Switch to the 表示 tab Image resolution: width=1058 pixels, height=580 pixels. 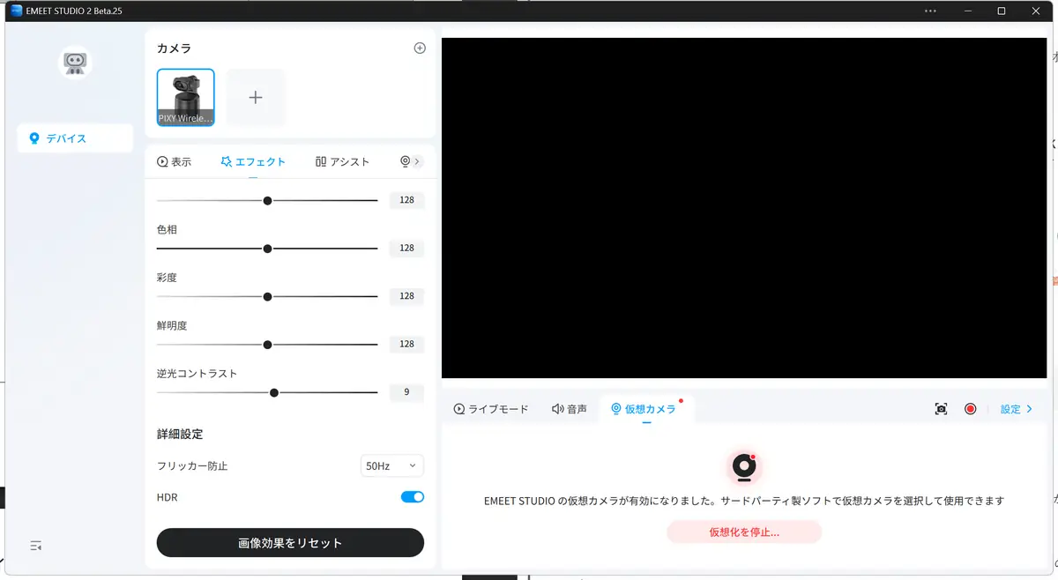[174, 162]
